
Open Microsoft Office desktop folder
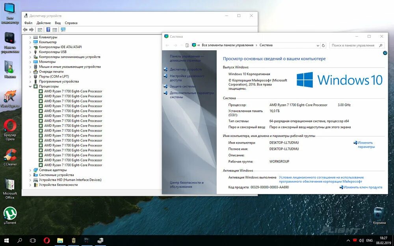pyautogui.click(x=10, y=189)
